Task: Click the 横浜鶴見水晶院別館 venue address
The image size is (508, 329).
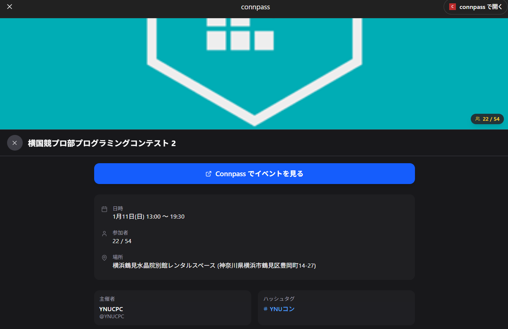Action: pos(214,265)
